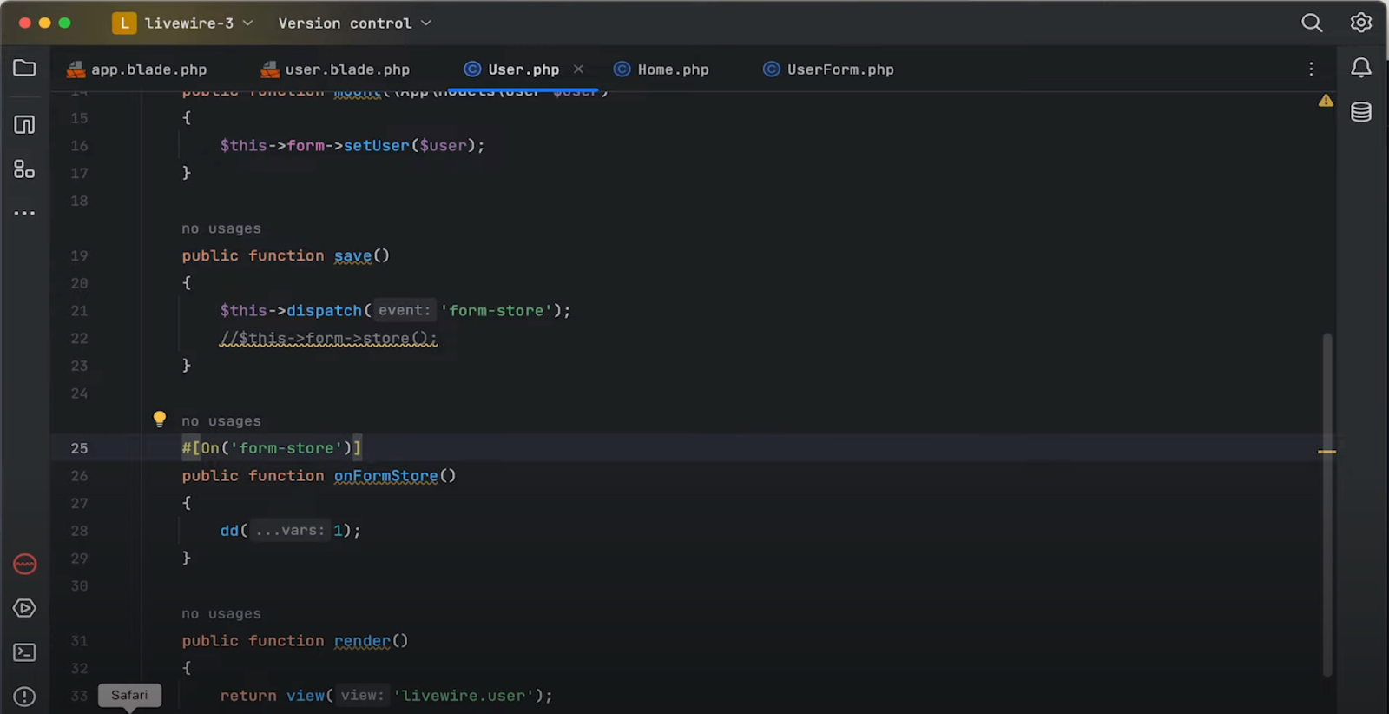The image size is (1389, 714).
Task: Open the Terminal tool window
Action: click(24, 652)
